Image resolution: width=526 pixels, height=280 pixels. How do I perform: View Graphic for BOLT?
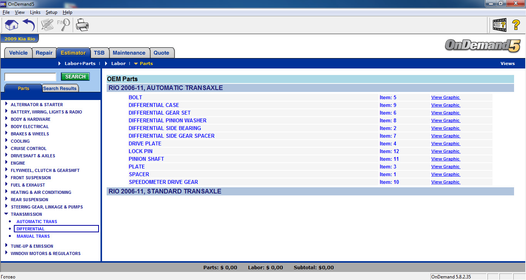tap(446, 97)
